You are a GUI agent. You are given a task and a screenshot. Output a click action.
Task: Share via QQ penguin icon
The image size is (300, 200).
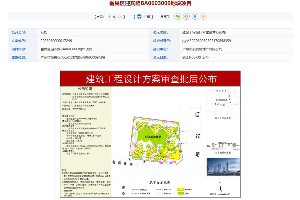click(195, 17)
